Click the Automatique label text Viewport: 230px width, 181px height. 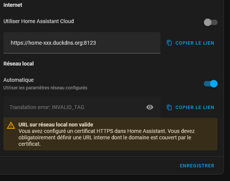(19, 80)
